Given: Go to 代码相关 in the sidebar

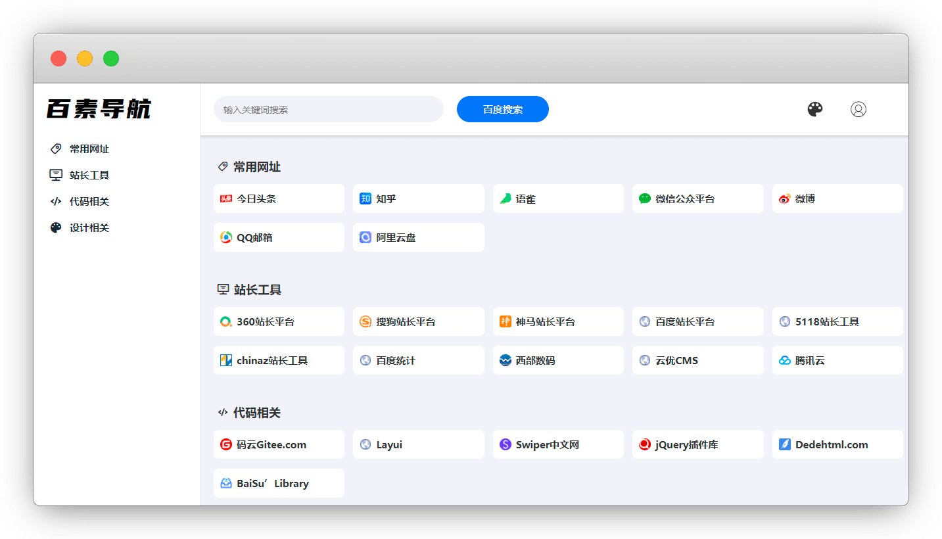Looking at the screenshot, I should tap(89, 202).
